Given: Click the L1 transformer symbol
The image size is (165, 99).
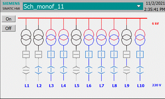Looking at the screenshot, I should tap(26, 37).
